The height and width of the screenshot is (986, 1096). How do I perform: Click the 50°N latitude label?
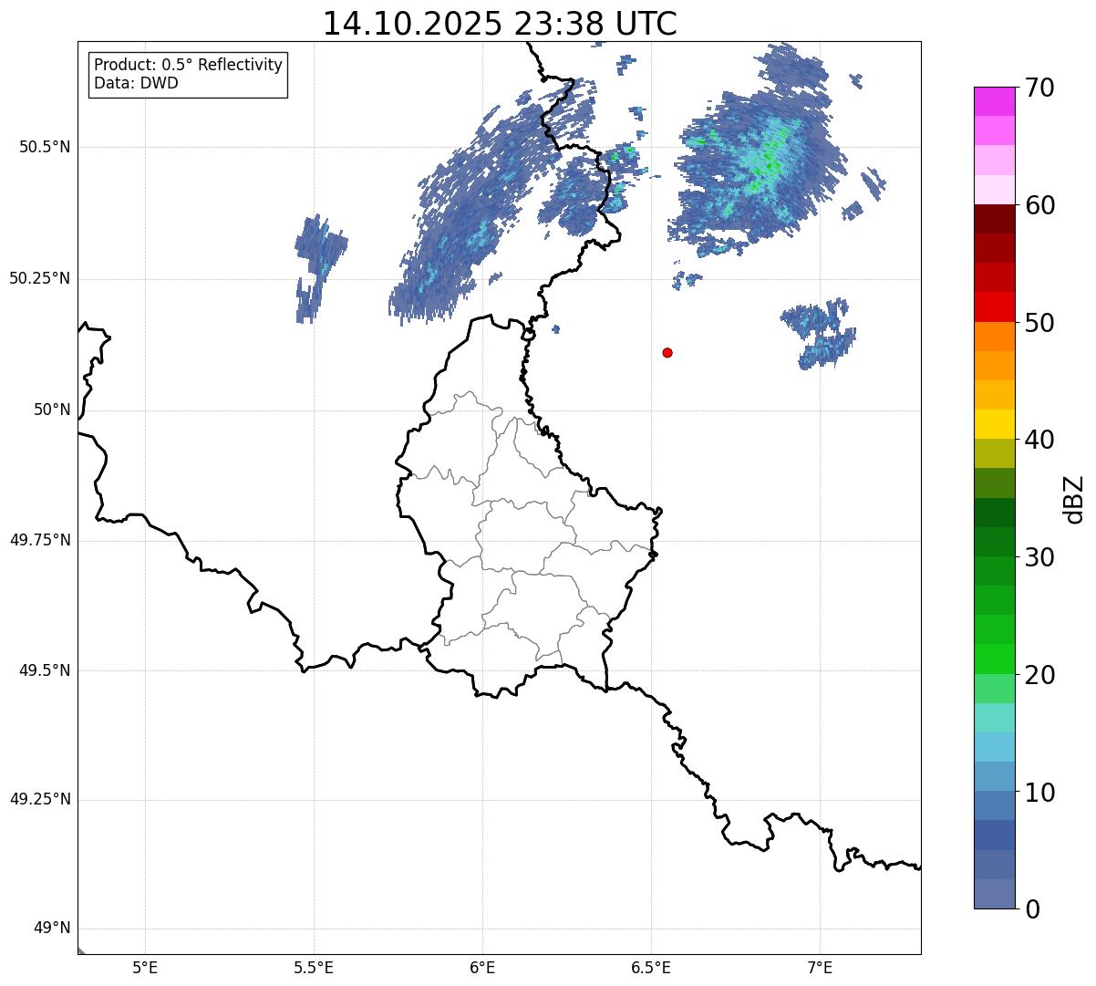(52, 410)
